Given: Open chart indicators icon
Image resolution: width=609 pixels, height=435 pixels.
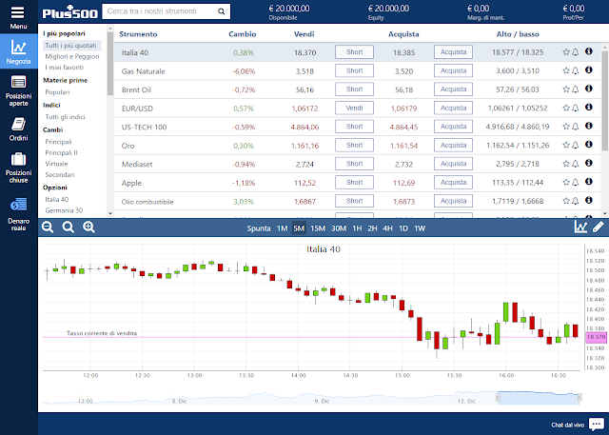Looking at the screenshot, I should tap(580, 227).
